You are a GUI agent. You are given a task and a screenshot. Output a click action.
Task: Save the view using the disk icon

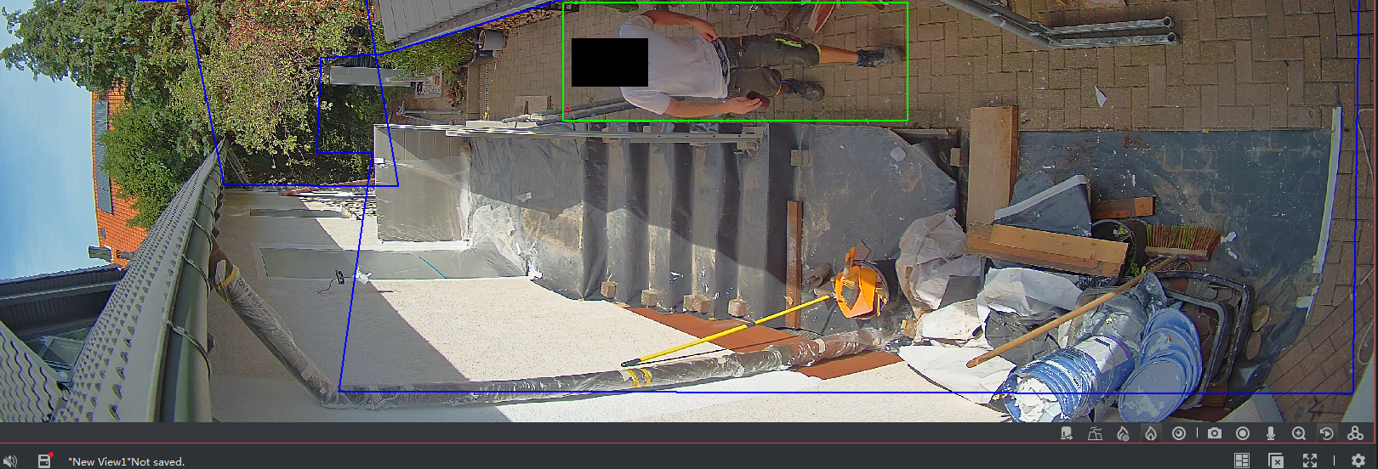pyautogui.click(x=44, y=461)
